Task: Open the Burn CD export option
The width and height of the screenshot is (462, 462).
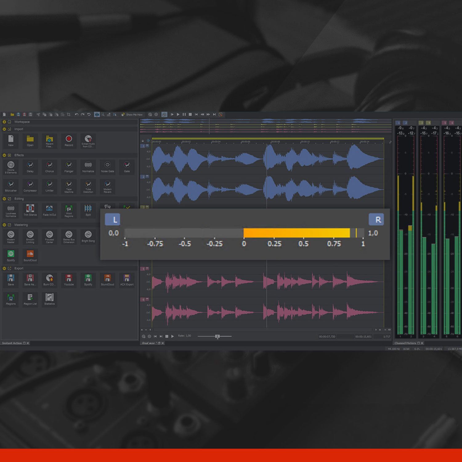Action: point(49,280)
